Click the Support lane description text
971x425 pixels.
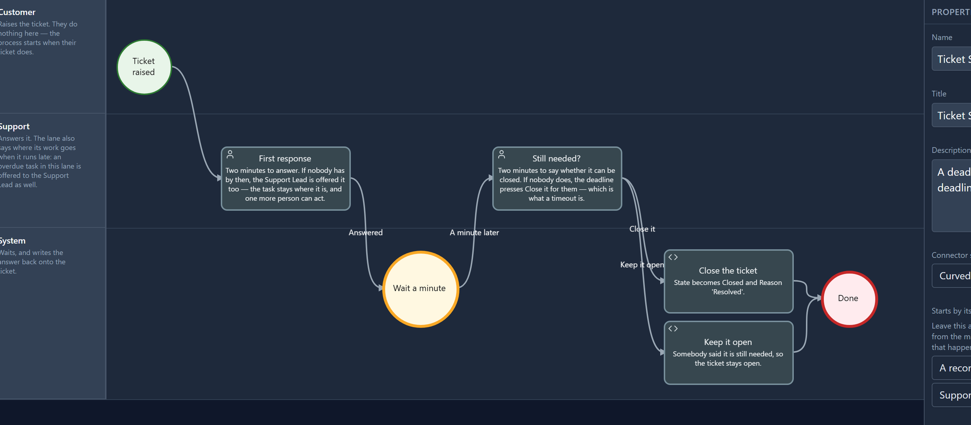tap(40, 161)
